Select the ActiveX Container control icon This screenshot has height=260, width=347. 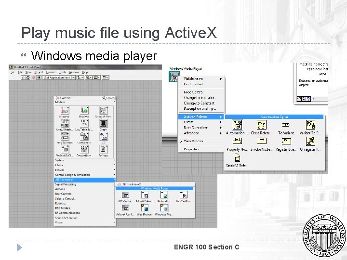[125, 208]
